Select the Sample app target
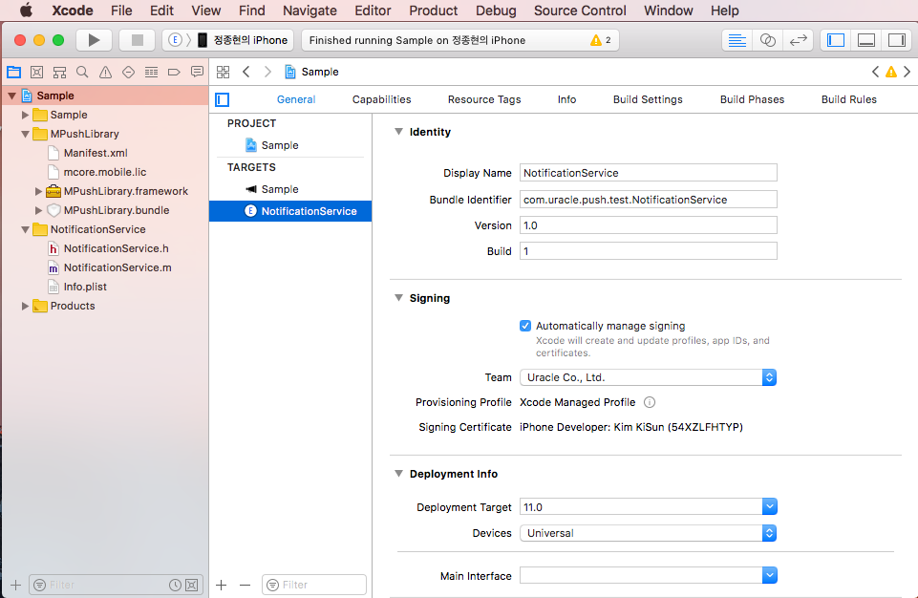The image size is (918, 598). point(290,189)
